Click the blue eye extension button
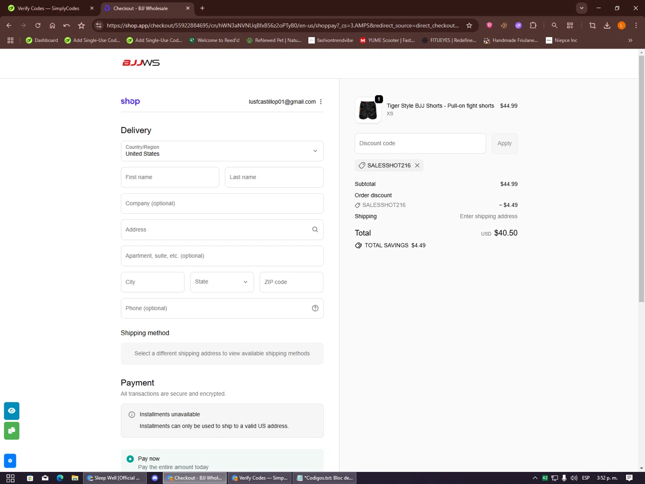 [12, 411]
